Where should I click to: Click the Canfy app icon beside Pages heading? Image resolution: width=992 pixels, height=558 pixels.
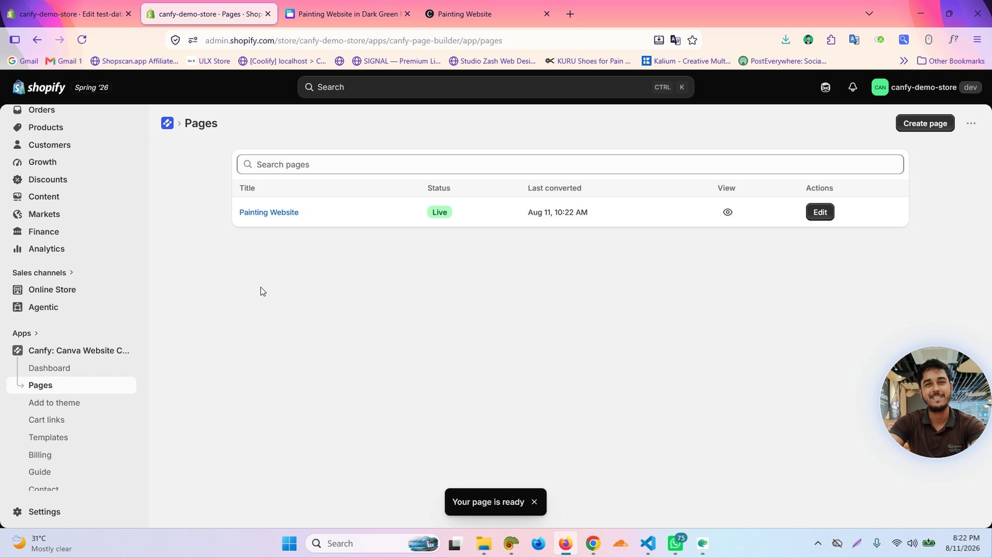click(x=167, y=123)
